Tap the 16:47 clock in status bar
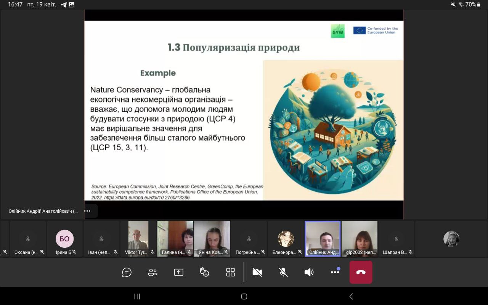 pyautogui.click(x=15, y=5)
